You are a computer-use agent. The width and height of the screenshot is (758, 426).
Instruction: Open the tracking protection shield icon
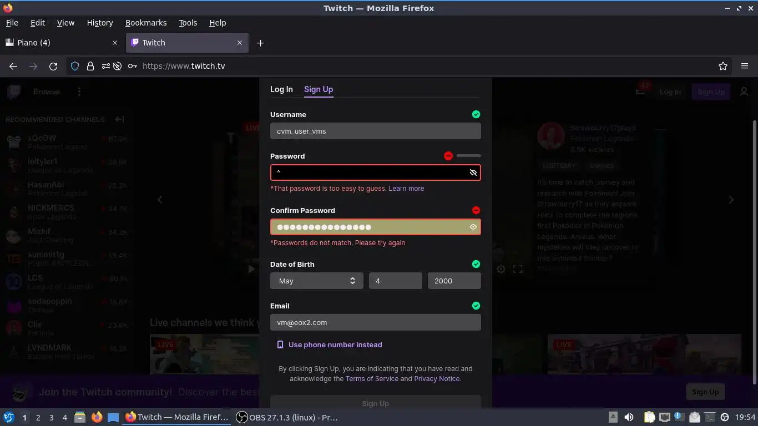pyautogui.click(x=75, y=66)
